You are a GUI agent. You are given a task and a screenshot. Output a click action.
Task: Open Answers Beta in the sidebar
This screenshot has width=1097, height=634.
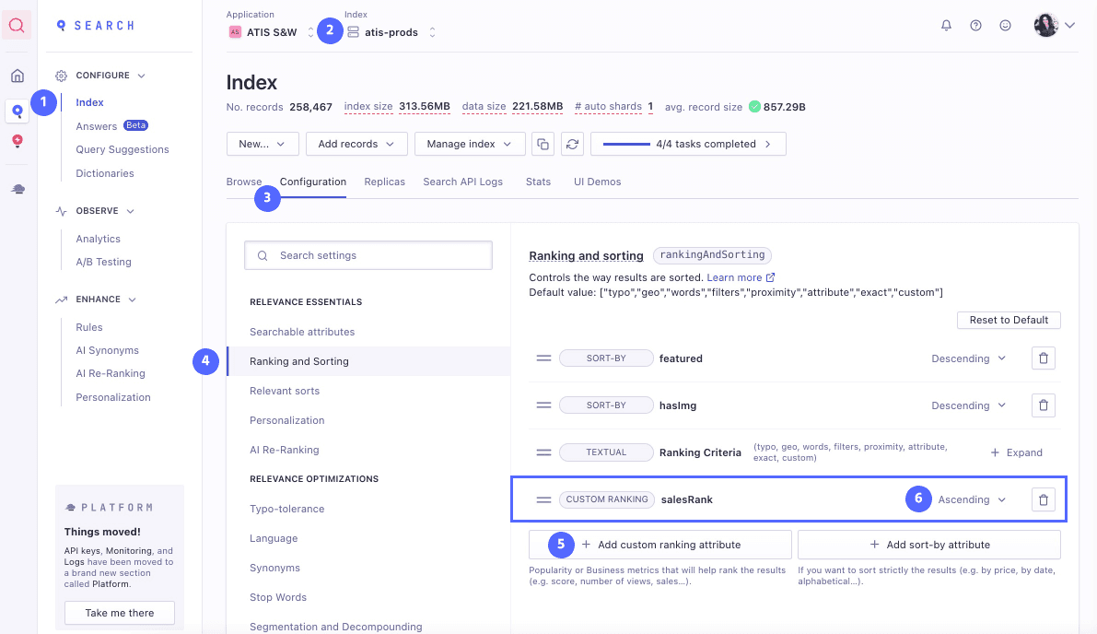112,126
